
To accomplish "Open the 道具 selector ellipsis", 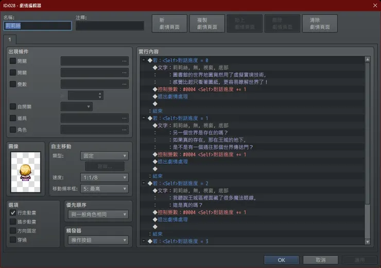I will pyautogui.click(x=124, y=118).
